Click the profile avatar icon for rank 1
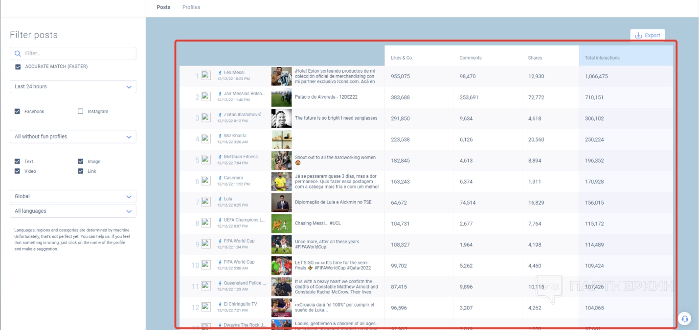This screenshot has width=699, height=330. point(206,76)
